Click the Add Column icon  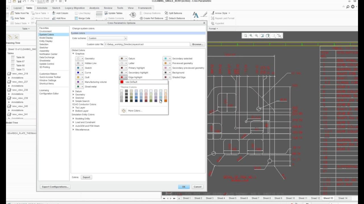(54, 13)
